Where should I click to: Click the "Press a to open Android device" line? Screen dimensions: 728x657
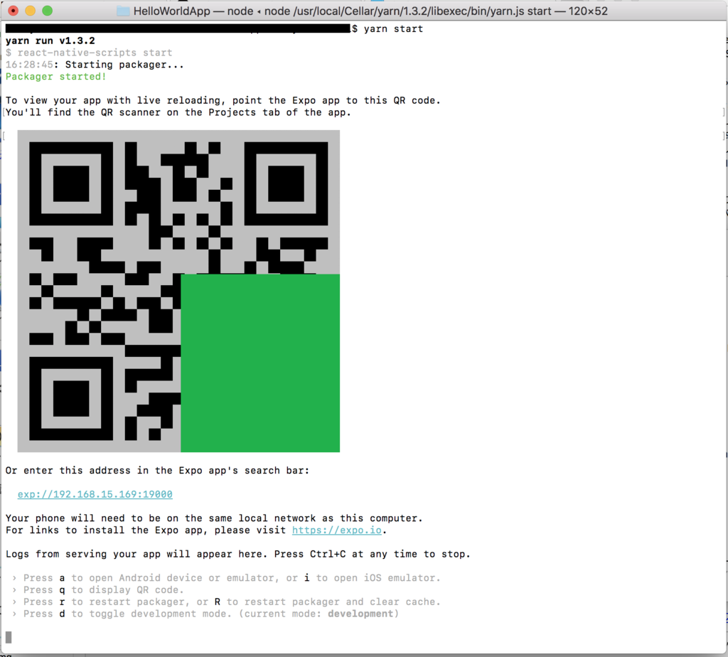(x=226, y=578)
